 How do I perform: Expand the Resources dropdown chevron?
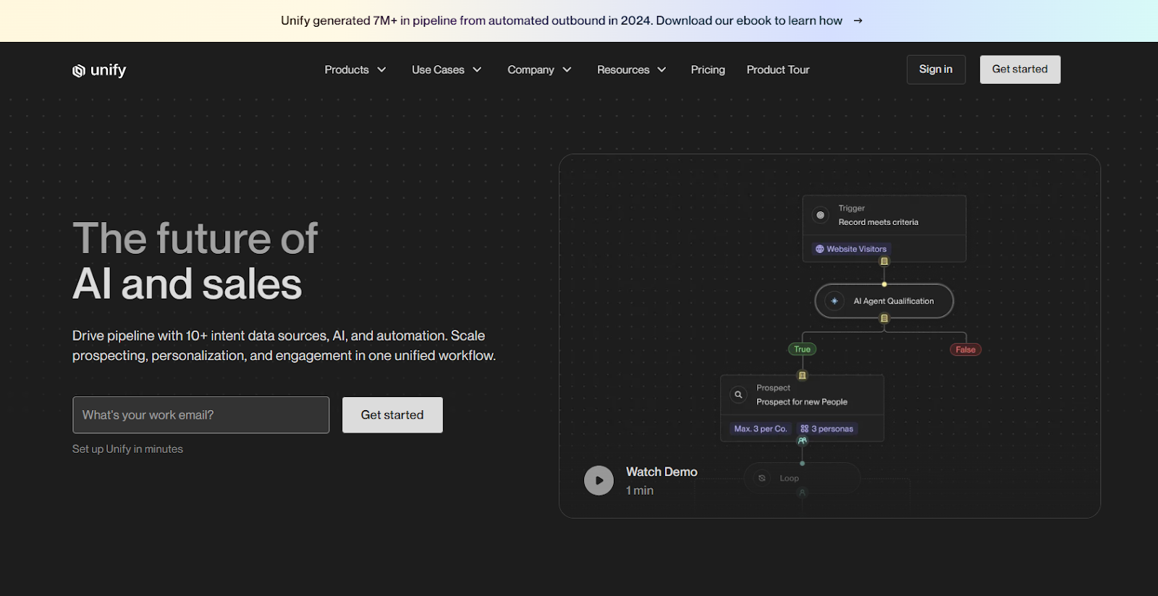662,70
